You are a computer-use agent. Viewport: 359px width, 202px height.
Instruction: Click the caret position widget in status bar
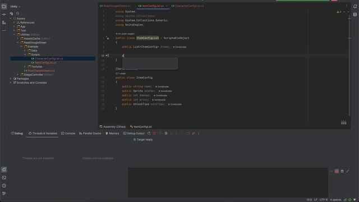[309, 200]
